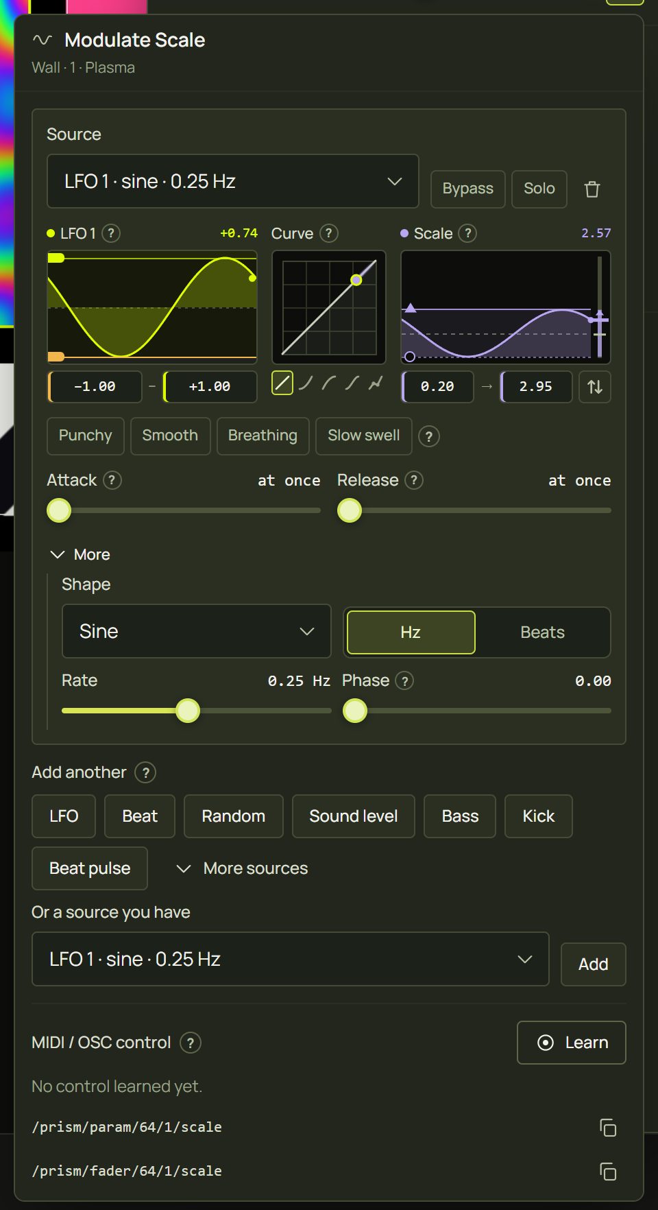
Task: Switch the rate unit to Hz
Action: tap(411, 632)
